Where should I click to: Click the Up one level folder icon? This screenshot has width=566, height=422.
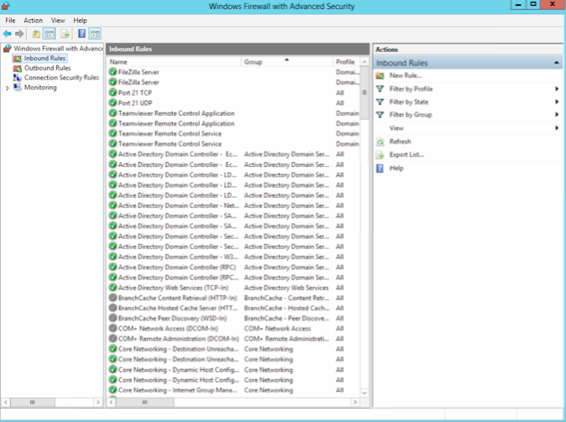click(x=36, y=34)
